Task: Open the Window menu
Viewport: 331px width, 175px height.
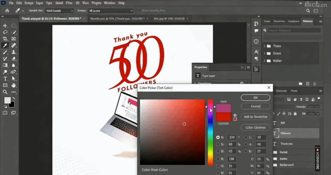Action: (110, 3)
